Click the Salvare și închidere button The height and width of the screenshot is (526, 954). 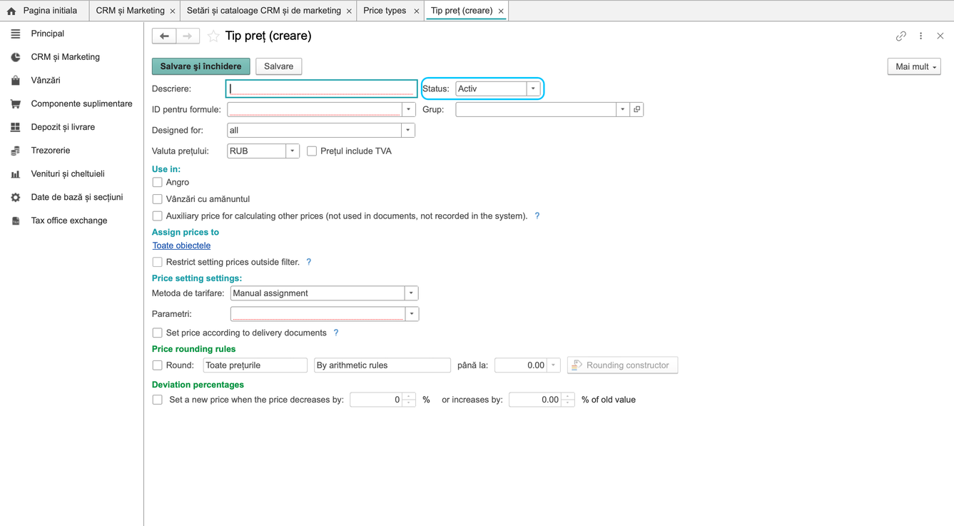click(x=201, y=66)
